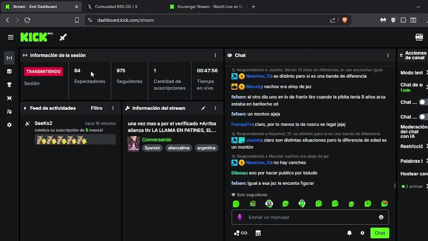
Task: Click the SeeKs2 subscription activity entry
Action: click(x=70, y=133)
